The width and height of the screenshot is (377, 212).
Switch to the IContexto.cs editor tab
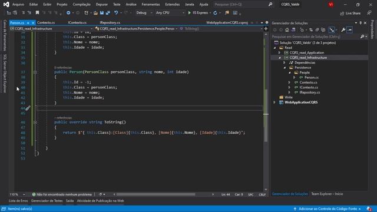77,22
